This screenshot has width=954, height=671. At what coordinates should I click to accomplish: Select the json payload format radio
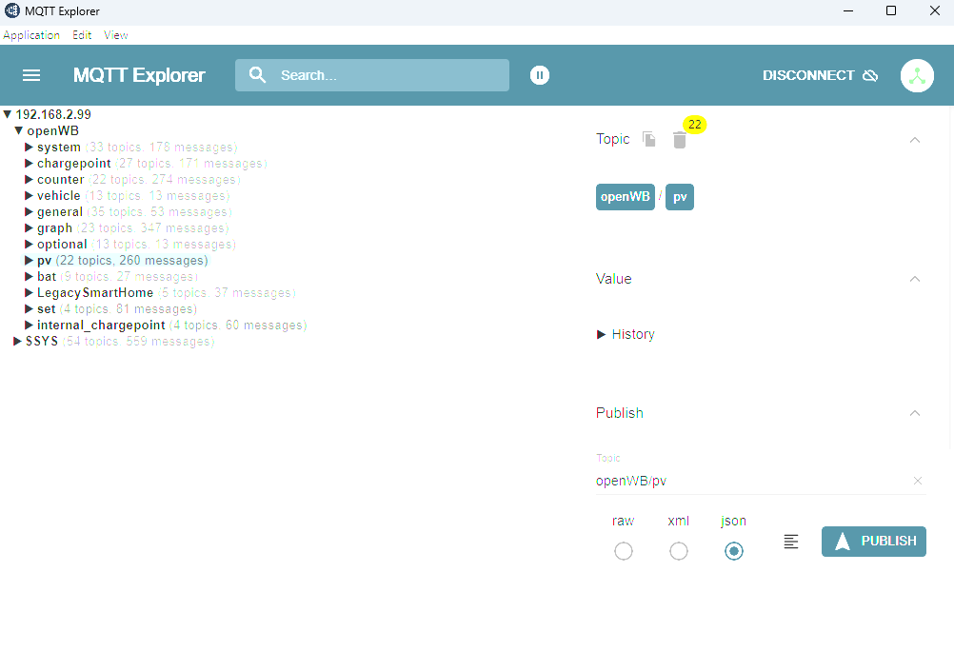[x=734, y=551]
